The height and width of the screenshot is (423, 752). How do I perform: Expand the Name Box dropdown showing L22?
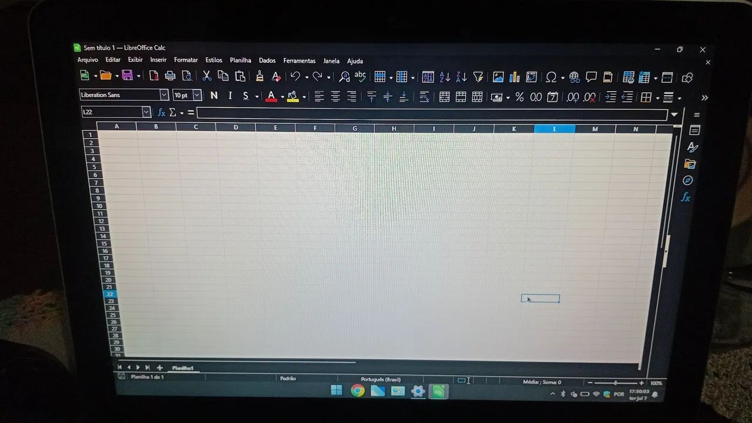(x=146, y=112)
